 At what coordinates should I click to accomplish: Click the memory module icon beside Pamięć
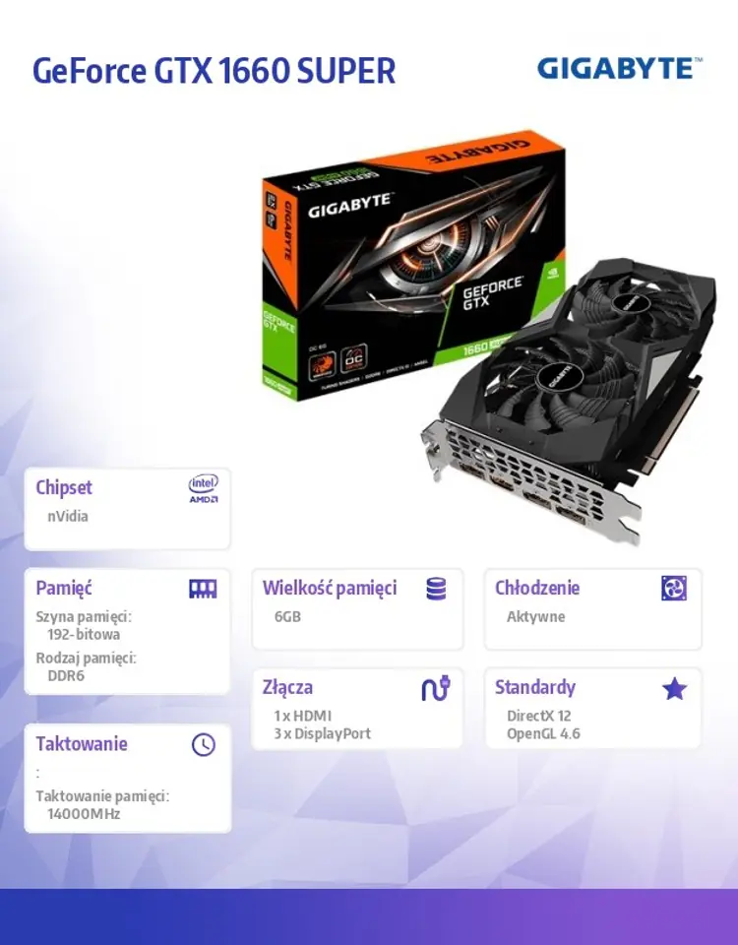(x=203, y=589)
